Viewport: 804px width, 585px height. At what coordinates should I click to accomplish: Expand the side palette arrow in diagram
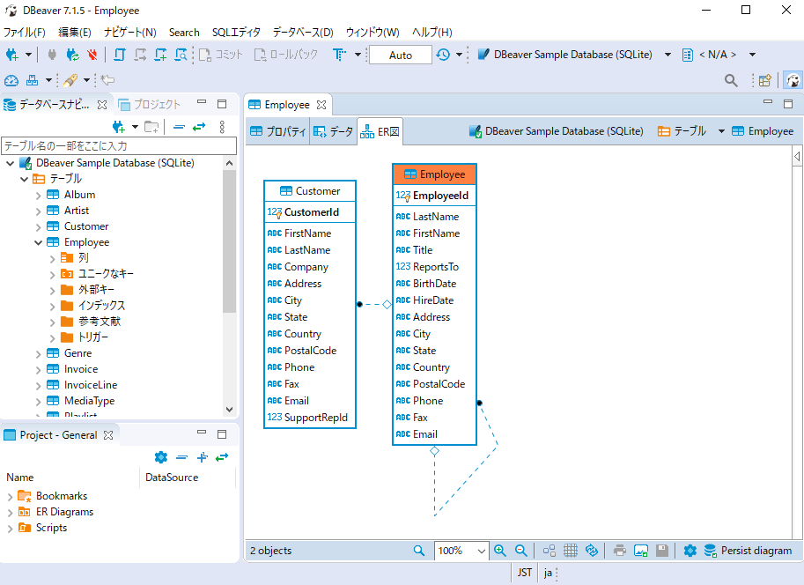(x=797, y=156)
